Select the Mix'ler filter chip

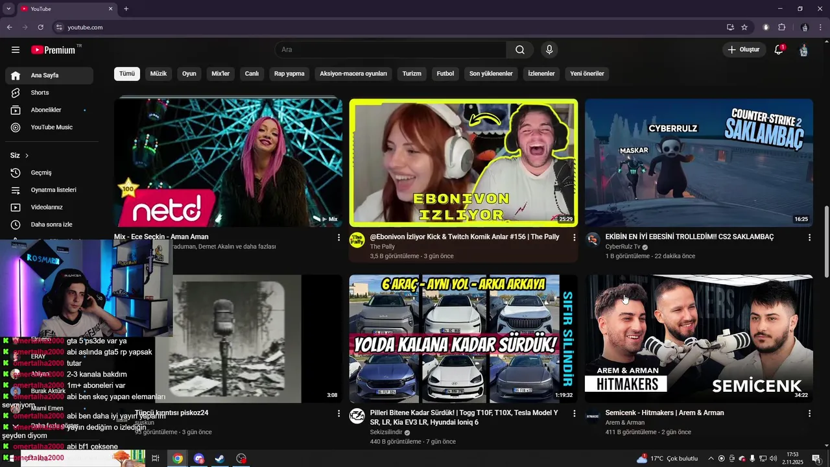coord(220,74)
